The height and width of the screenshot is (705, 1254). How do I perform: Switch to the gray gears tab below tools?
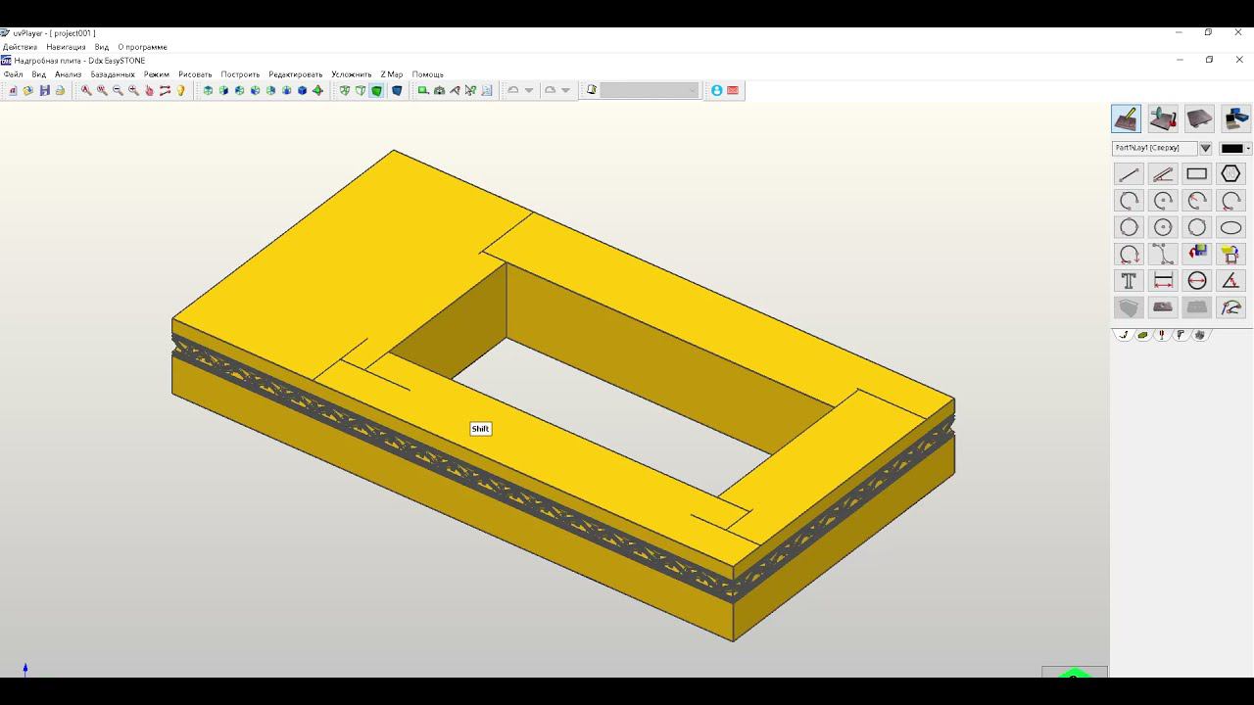(x=1199, y=335)
